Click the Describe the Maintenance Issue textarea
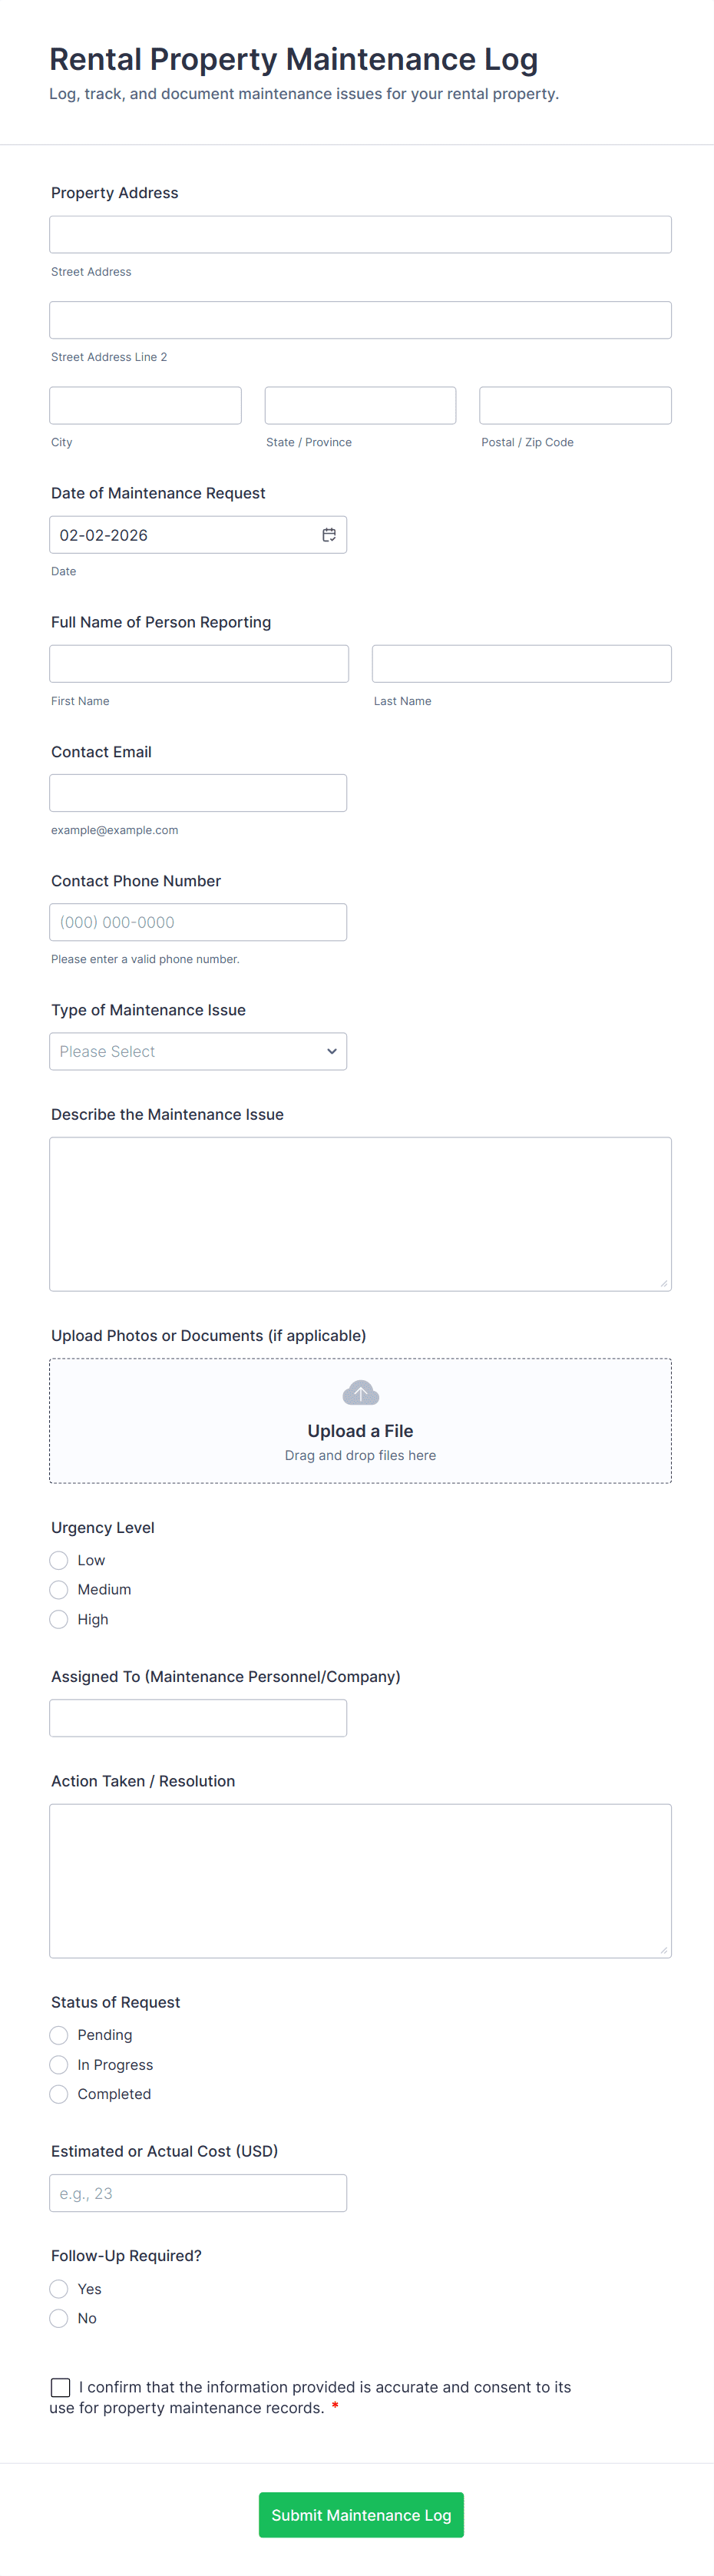 point(360,1213)
